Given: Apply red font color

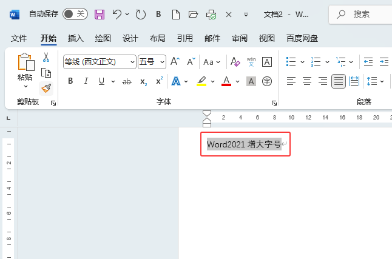Looking at the screenshot, I should click(x=226, y=81).
